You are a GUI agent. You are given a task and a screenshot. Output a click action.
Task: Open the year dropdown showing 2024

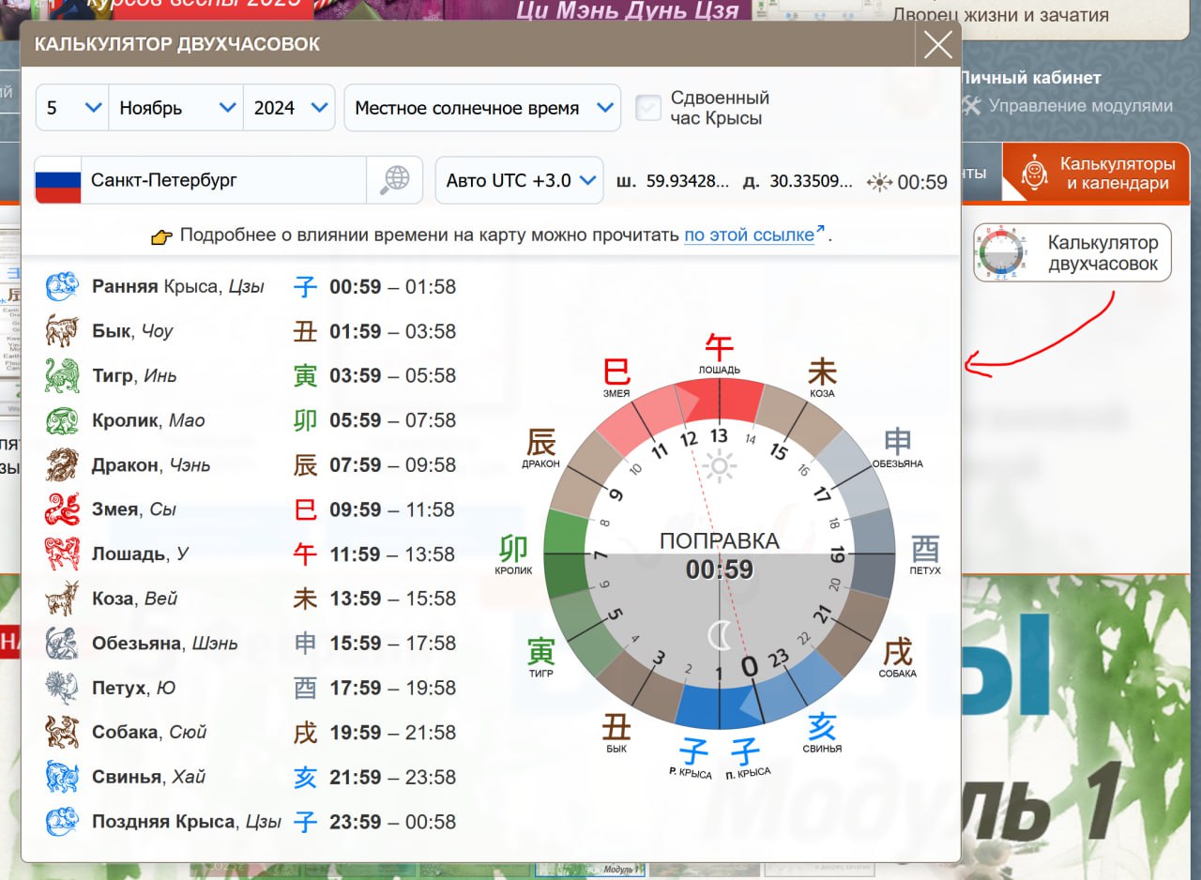tap(290, 108)
